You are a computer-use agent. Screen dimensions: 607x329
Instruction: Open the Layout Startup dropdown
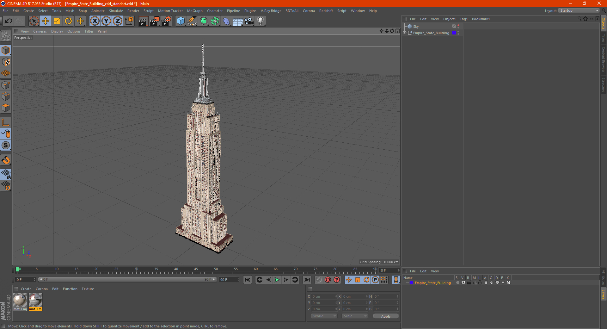pos(579,10)
